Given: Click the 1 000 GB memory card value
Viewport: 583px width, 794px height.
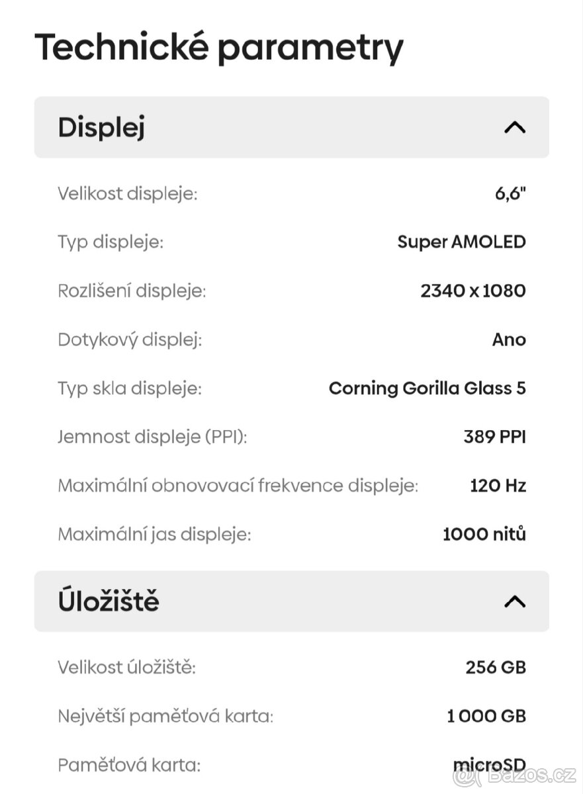Looking at the screenshot, I should tap(486, 716).
